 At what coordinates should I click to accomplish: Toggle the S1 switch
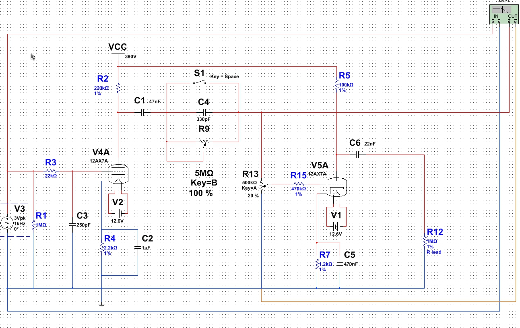coord(199,83)
